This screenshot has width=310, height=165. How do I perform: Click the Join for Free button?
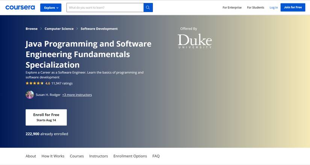click(x=293, y=7)
